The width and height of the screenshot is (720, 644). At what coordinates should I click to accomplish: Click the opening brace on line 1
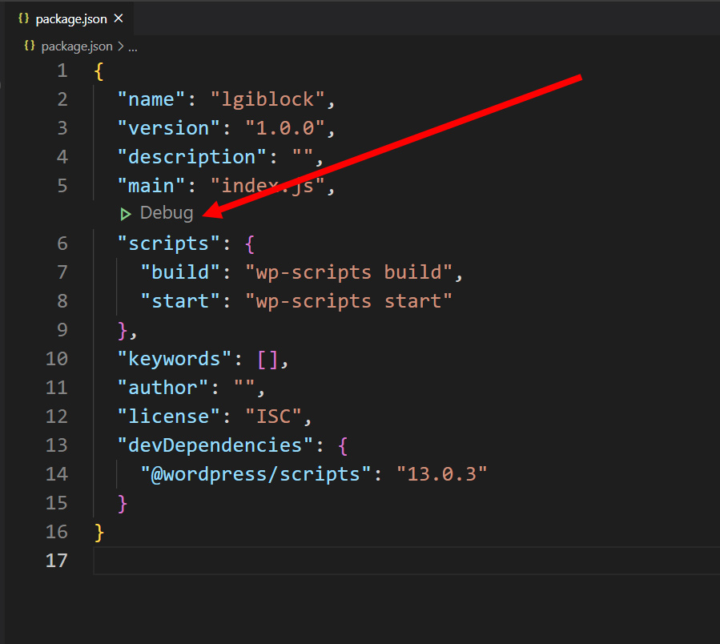coord(99,71)
